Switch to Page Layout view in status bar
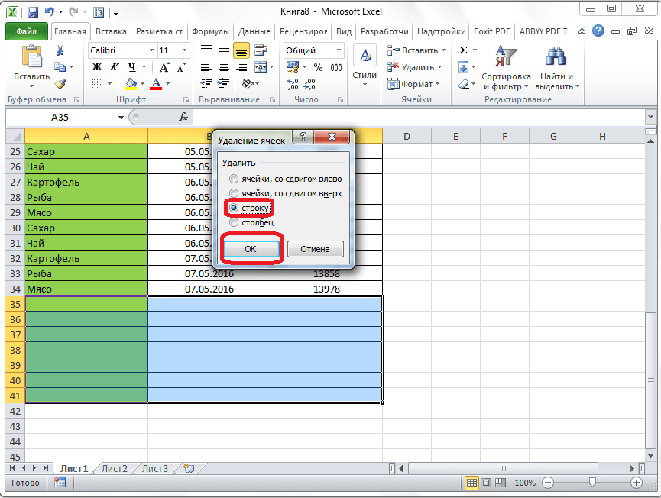The width and height of the screenshot is (661, 498). 487,483
